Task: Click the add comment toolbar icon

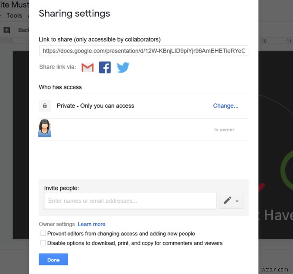Action: [6, 30]
